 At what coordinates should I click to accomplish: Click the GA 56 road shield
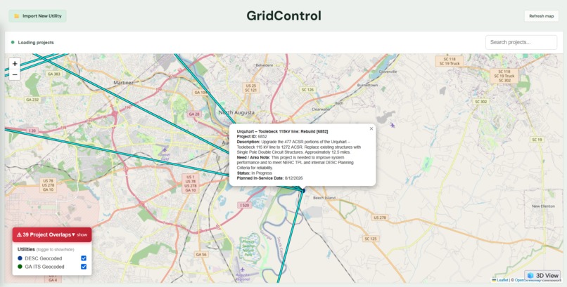[201, 254]
